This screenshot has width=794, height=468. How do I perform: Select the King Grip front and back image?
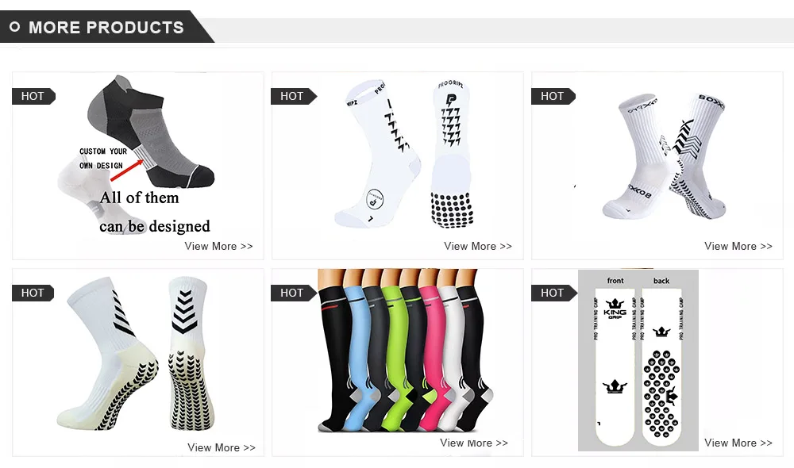(638, 360)
